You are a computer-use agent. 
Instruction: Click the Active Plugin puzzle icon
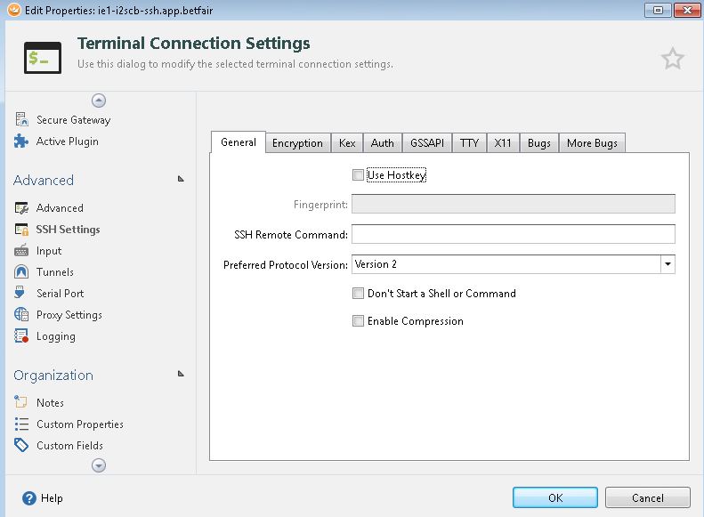(21, 141)
